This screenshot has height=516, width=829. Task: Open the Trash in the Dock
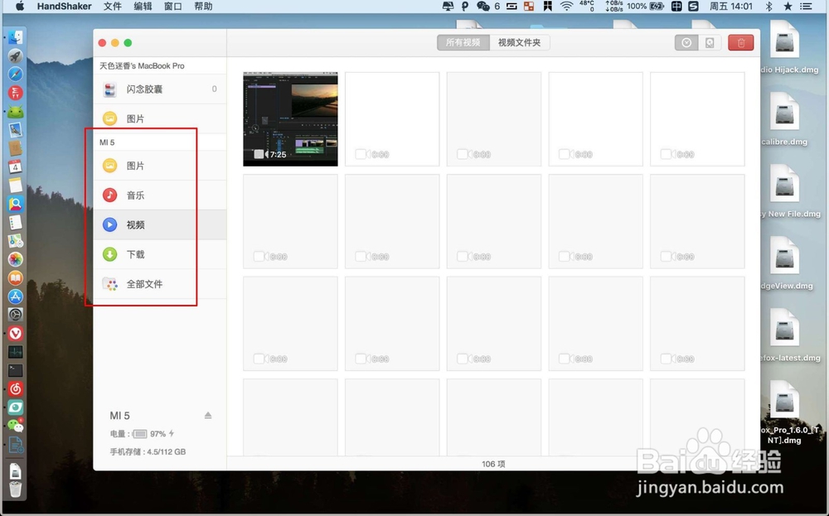15,489
